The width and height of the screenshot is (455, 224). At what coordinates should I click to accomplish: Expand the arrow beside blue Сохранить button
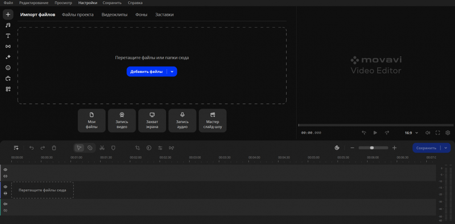pyautogui.click(x=446, y=148)
